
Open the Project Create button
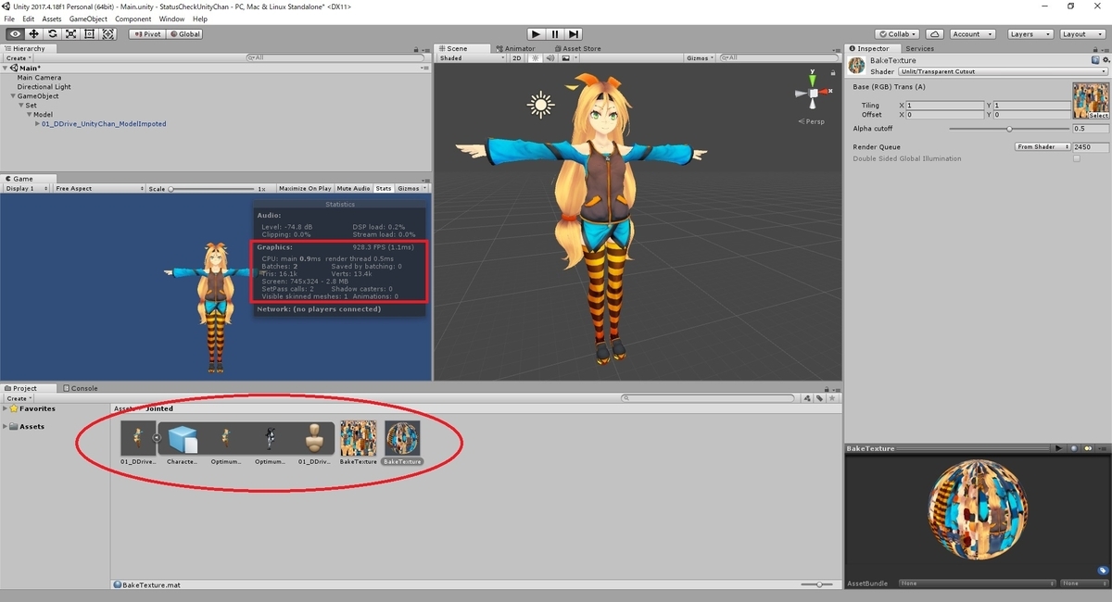pos(18,398)
